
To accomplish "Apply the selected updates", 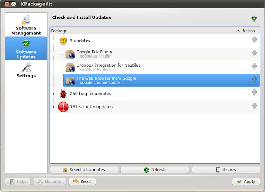I will coord(246,182).
